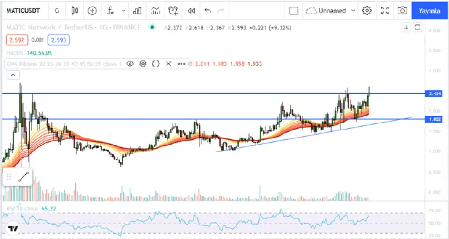Viewport: 449px width, 239px height.
Task: Click the blue 2.593 buy price box
Action: [x=58, y=40]
